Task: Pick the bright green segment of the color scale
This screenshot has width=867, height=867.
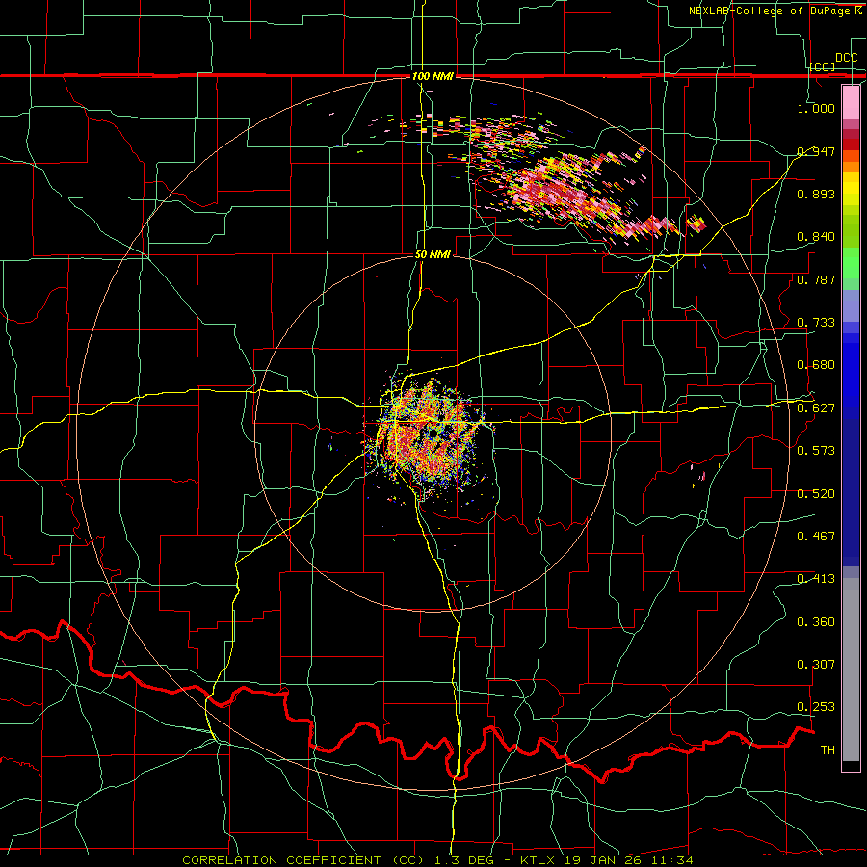Action: (x=851, y=263)
